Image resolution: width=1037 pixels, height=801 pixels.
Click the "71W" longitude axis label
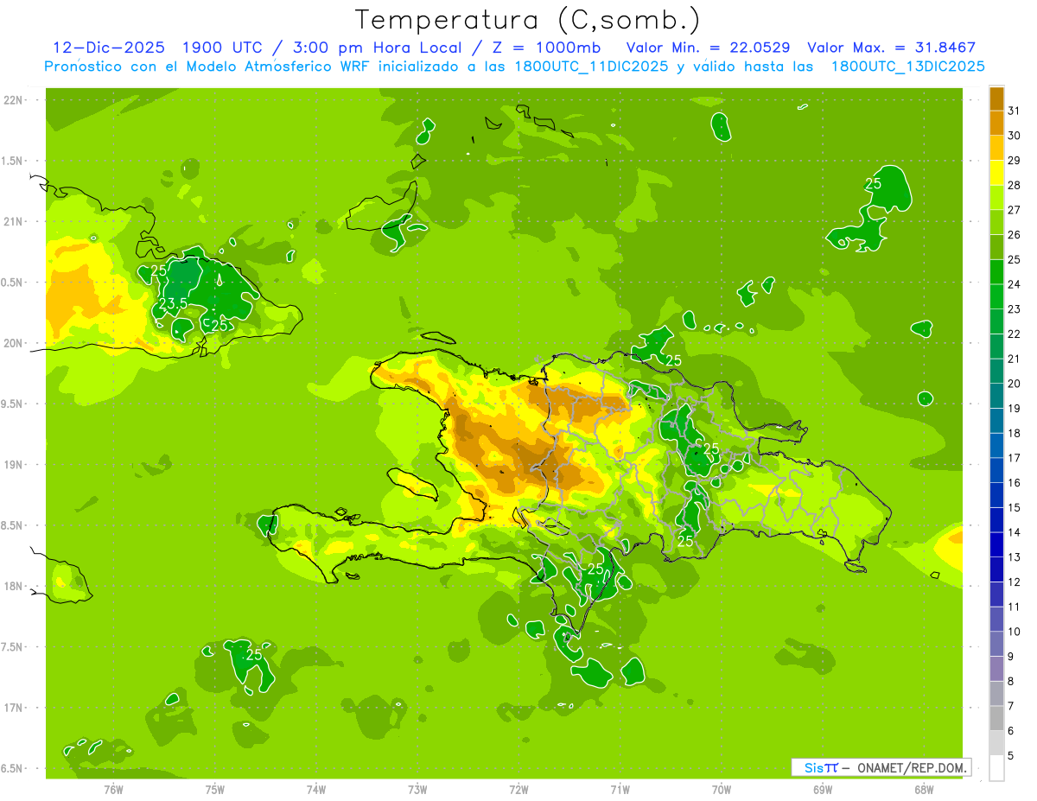(620, 790)
